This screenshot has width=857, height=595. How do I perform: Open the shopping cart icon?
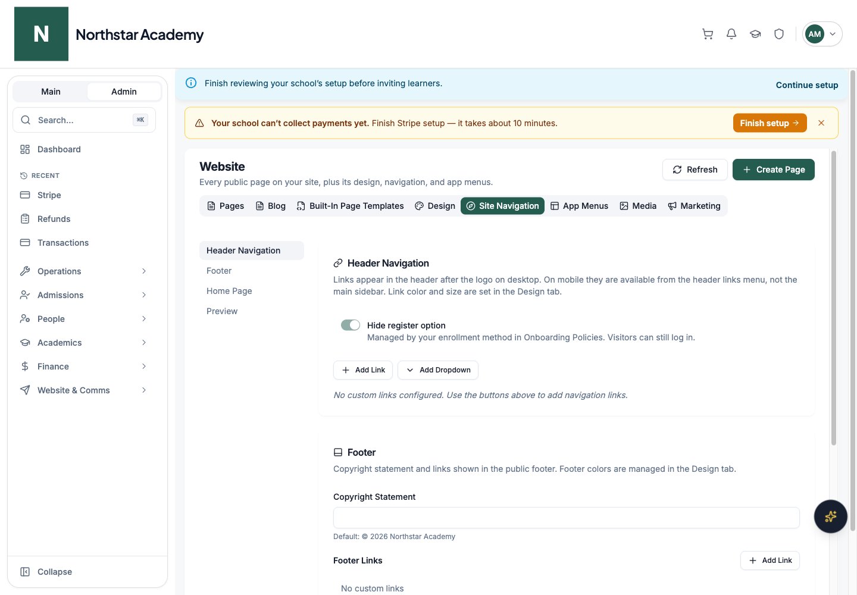(708, 34)
